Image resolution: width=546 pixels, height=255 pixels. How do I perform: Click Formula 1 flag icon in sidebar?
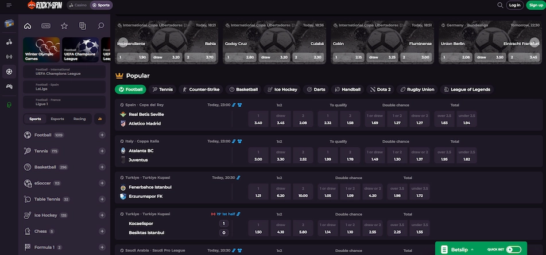[x=28, y=248]
